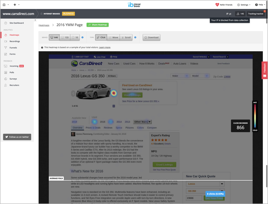The width and height of the screenshot is (268, 204).
Task: Click the info icon beside device buttons
Action: pos(82,37)
